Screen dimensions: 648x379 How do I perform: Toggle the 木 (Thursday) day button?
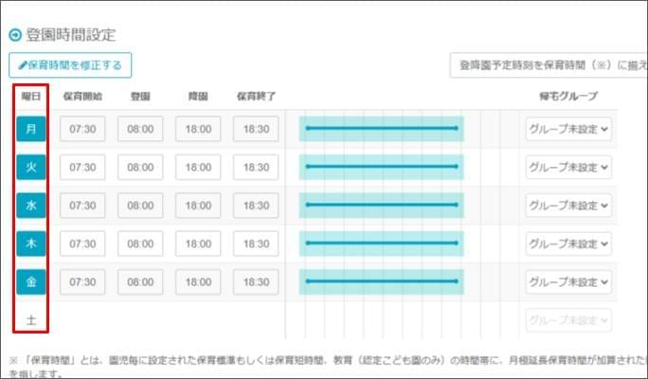(30, 244)
